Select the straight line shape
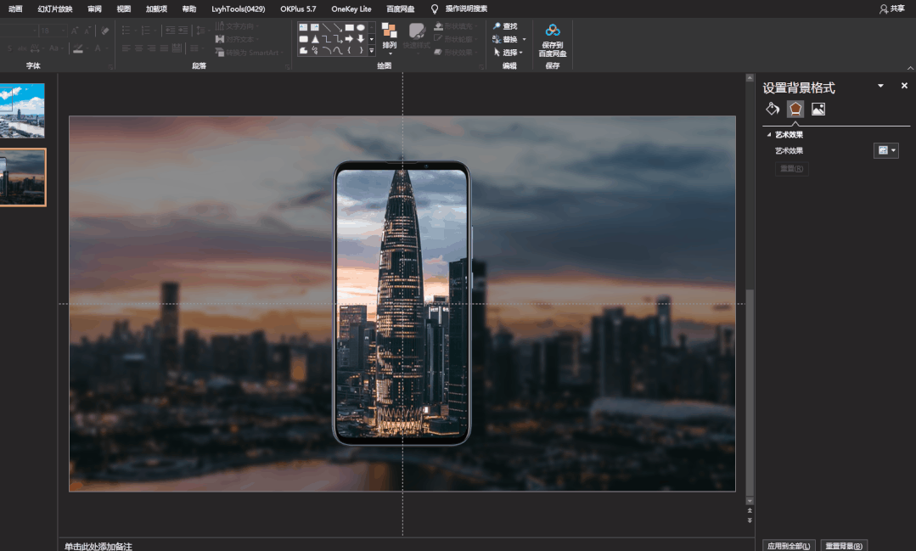This screenshot has height=551, width=916. pos(327,27)
